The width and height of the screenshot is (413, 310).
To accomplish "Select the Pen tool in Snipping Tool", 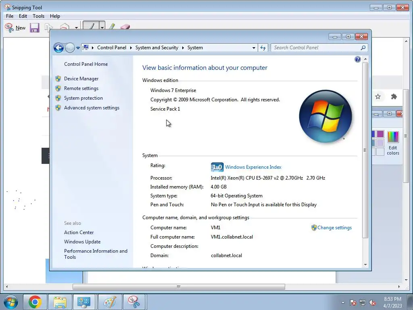I will click(x=91, y=26).
